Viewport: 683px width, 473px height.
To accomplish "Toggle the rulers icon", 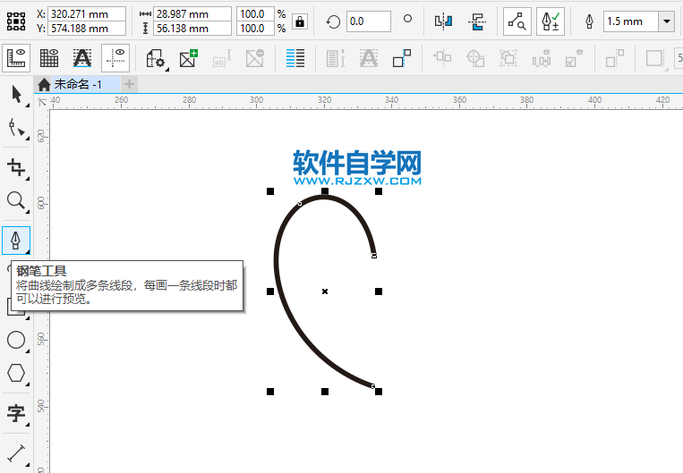I will tap(16, 58).
